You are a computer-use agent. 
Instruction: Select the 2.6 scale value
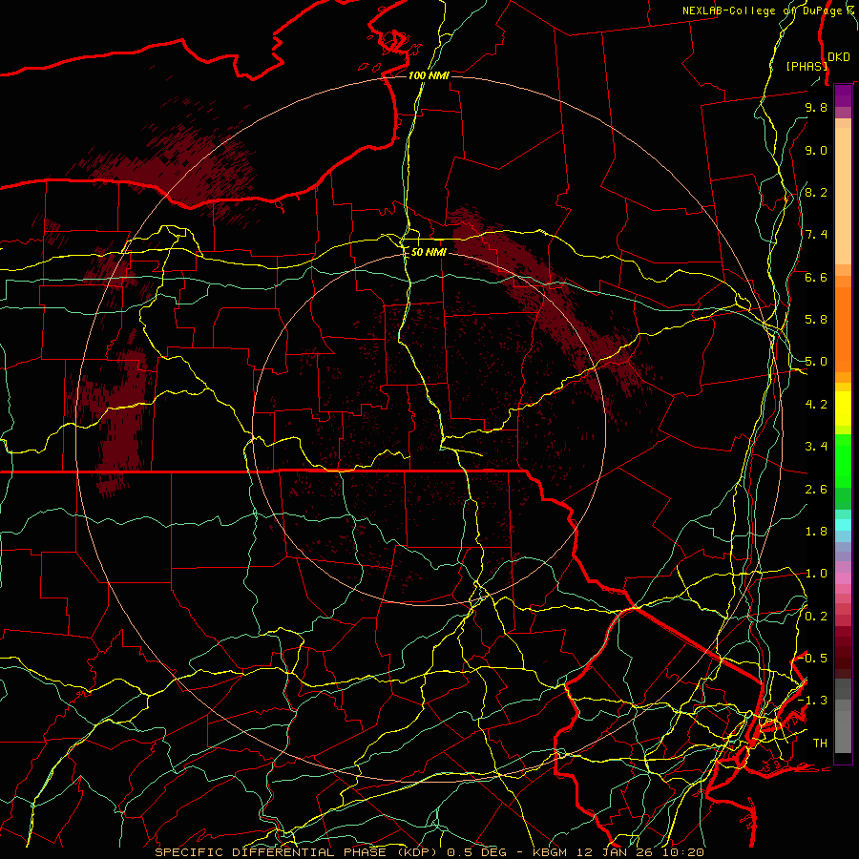tap(816, 490)
